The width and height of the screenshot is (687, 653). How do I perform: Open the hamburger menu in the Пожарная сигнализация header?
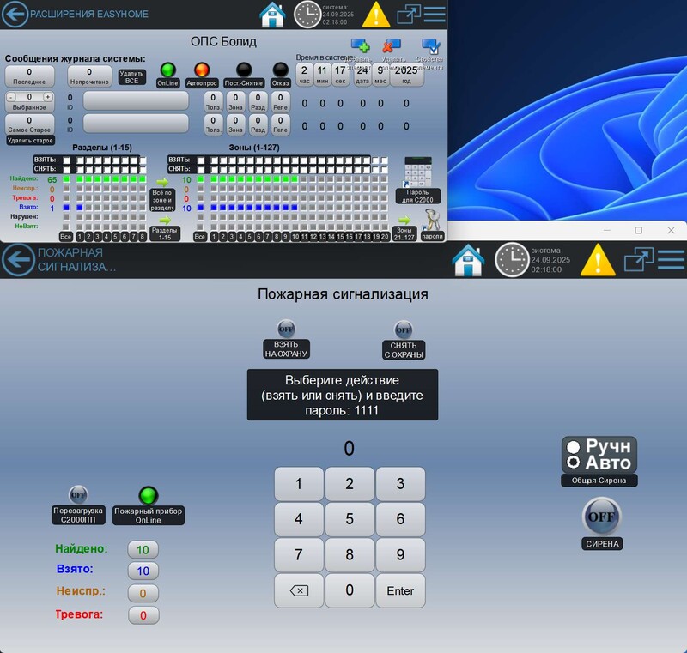pyautogui.click(x=670, y=260)
